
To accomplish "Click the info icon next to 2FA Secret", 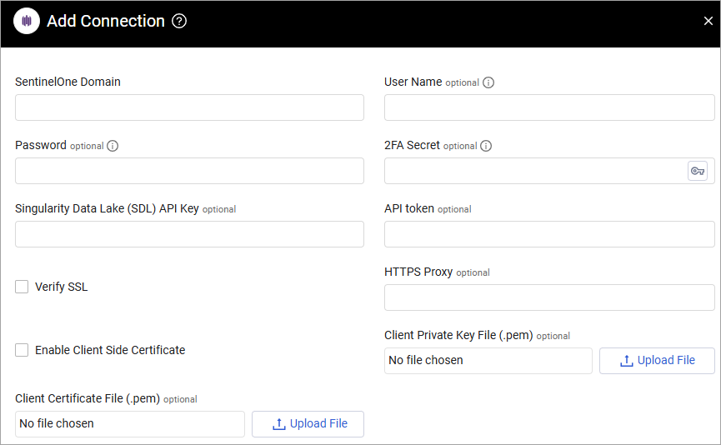I will (486, 146).
